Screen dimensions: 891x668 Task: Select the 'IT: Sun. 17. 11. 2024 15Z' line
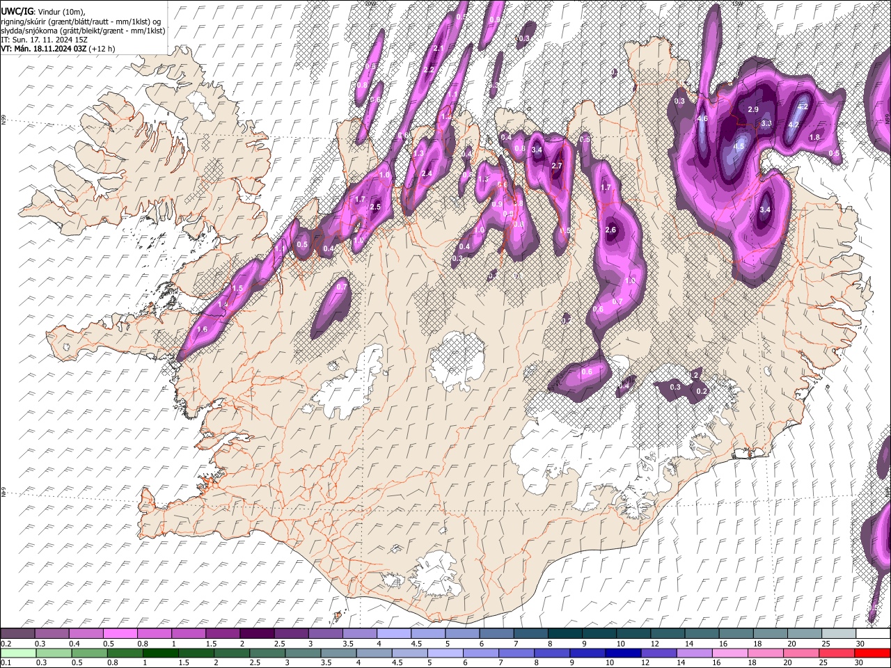[44, 40]
